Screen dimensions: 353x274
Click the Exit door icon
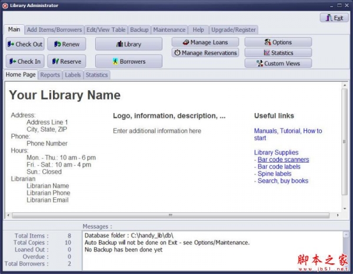coord(329,18)
